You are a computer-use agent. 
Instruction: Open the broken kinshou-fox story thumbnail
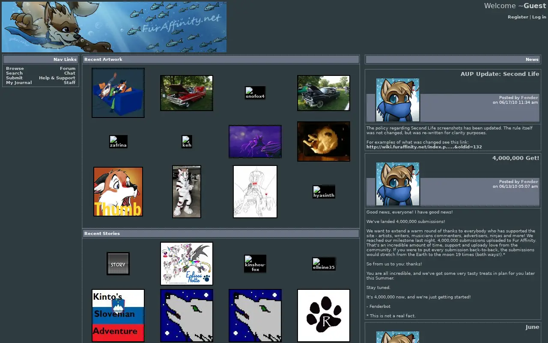pos(255,264)
